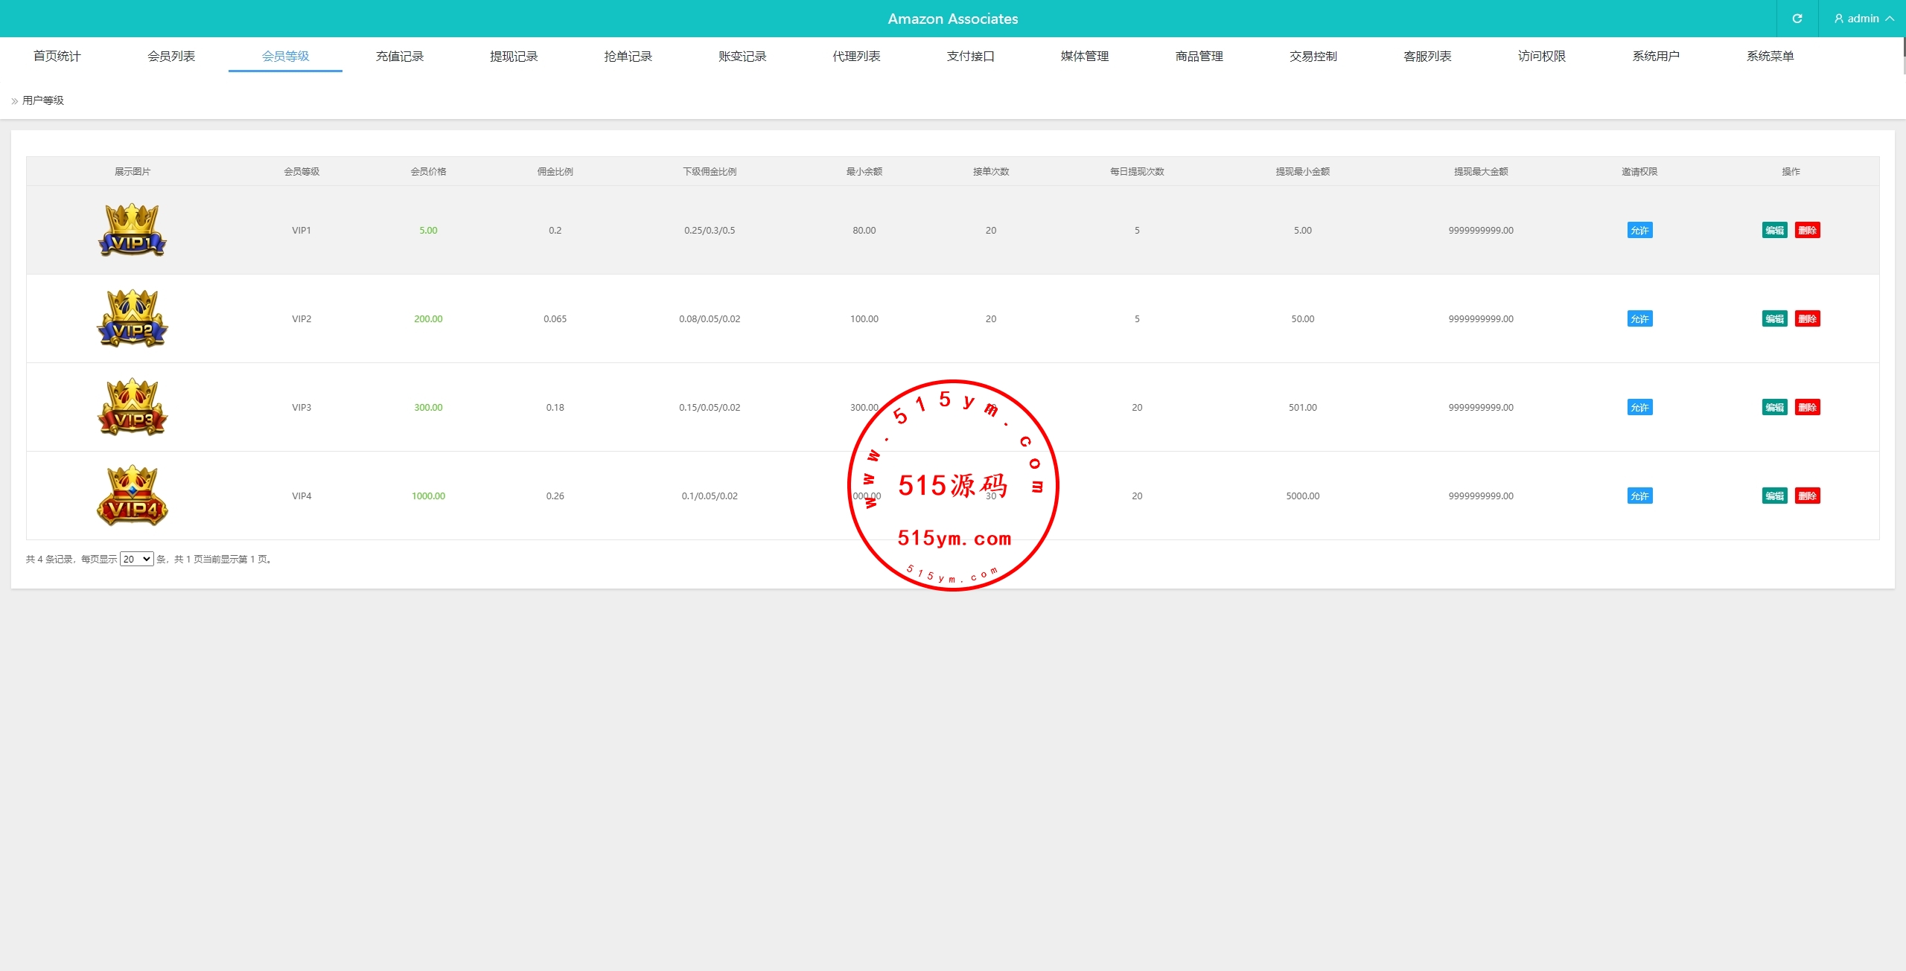The height and width of the screenshot is (971, 1906).
Task: Delete the VIP3 level row
Action: 1807,408
